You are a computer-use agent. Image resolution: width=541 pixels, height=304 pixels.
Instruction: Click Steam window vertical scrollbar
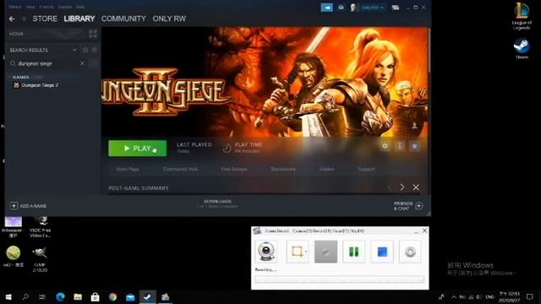(429, 50)
